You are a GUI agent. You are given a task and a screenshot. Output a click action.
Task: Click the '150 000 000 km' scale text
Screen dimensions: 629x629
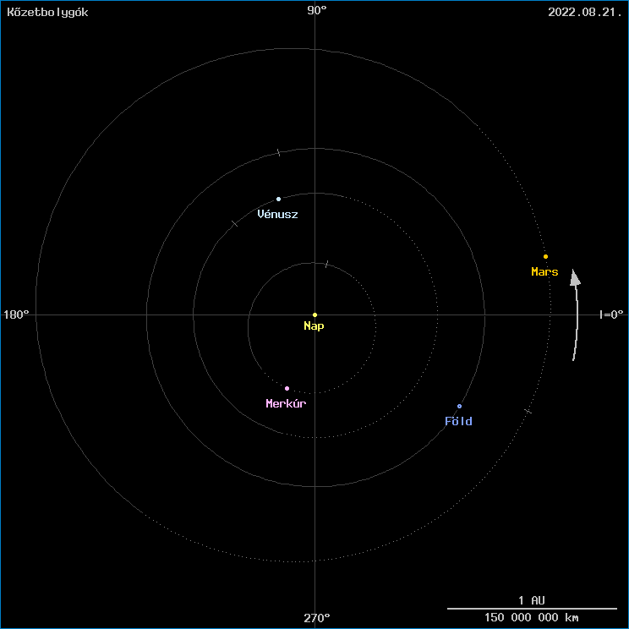pos(532,617)
